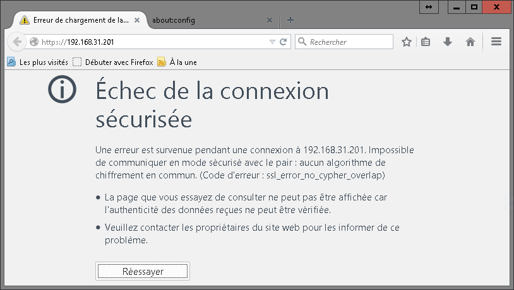
Task: Open the À la une feed
Action: (177, 62)
